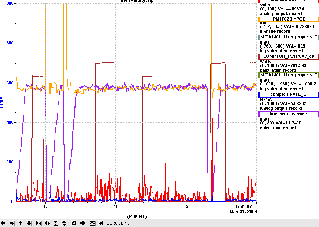
Task: Pan the chart up with arrow button
Action: click(20, 223)
